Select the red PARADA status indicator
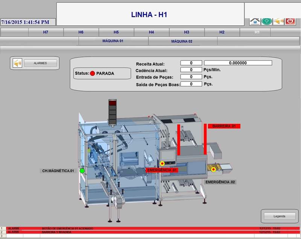The width and height of the screenshot is (301, 239). [93, 73]
